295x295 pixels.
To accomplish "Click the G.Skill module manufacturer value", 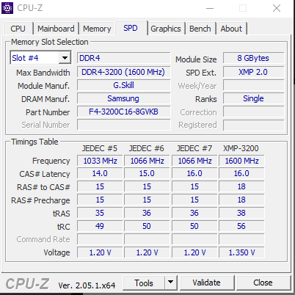I will [124, 85].
